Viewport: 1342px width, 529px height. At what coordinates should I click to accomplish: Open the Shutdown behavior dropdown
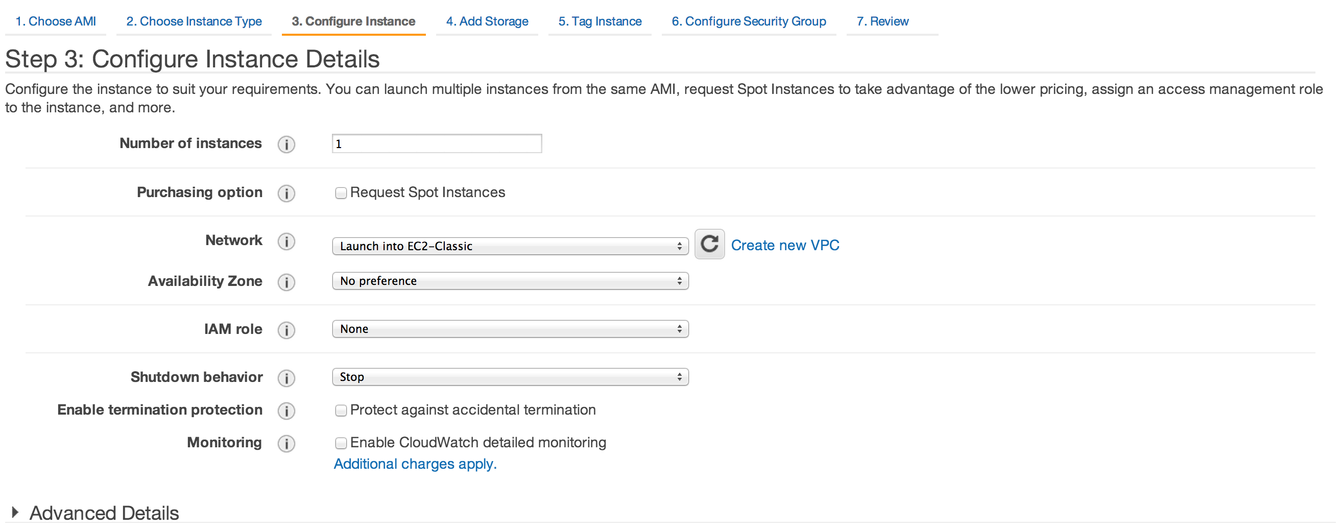pyautogui.click(x=510, y=377)
